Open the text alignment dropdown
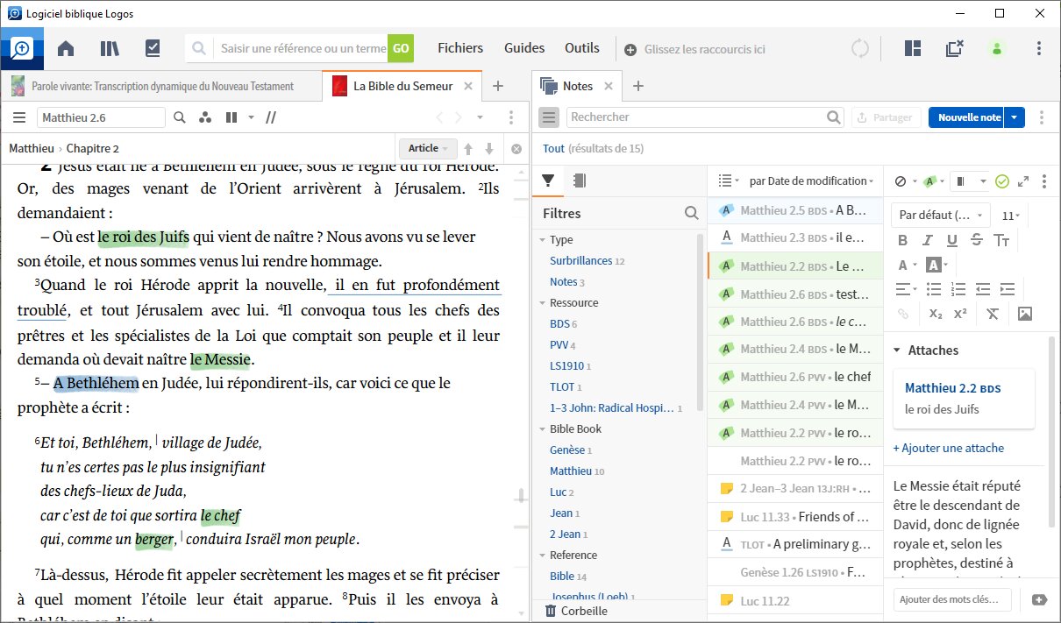The width and height of the screenshot is (1061, 623). pyautogui.click(x=906, y=289)
